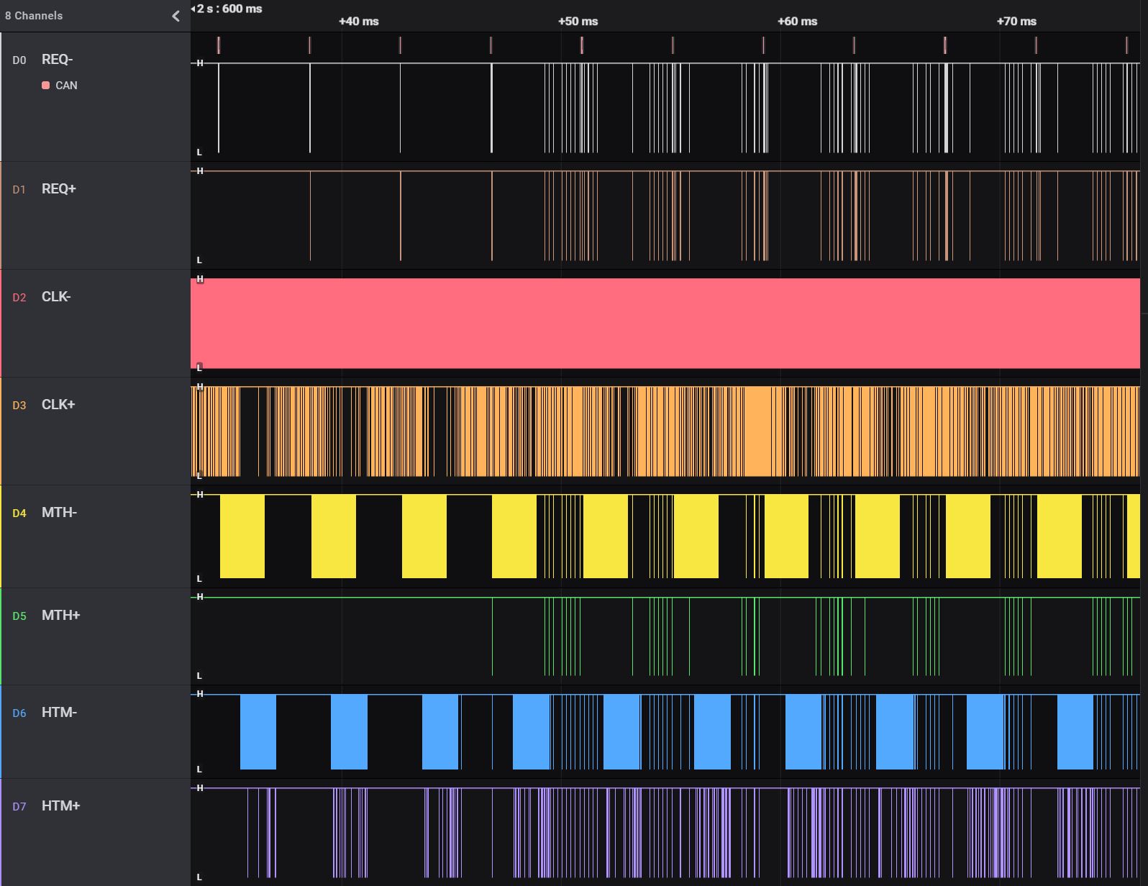Click the pink CAN analyzer color swatch
Image resolution: width=1148 pixels, height=886 pixels.
46,86
